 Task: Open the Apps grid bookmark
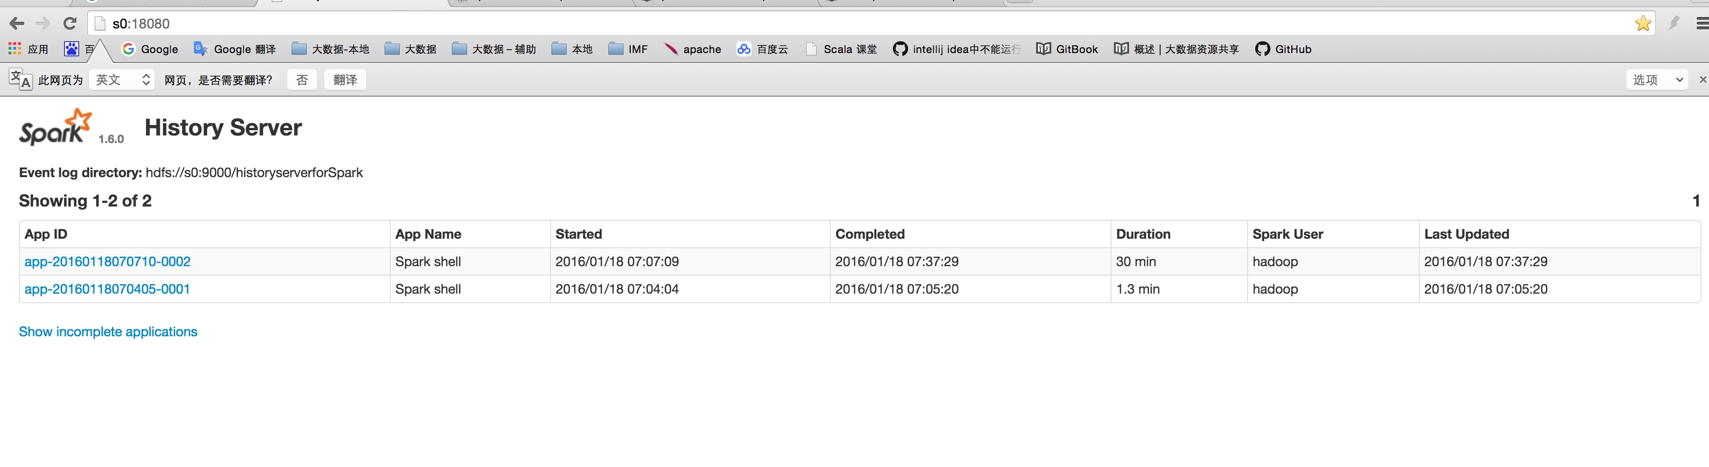coord(28,49)
